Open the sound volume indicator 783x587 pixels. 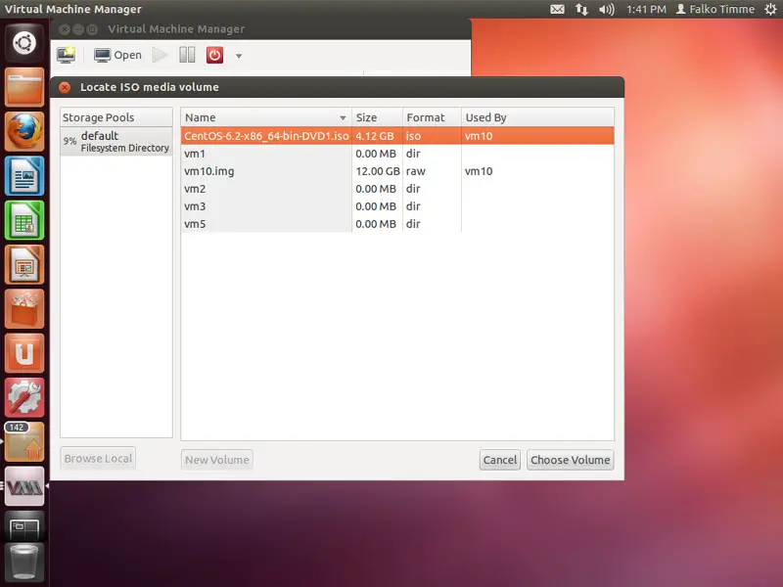[x=606, y=9]
